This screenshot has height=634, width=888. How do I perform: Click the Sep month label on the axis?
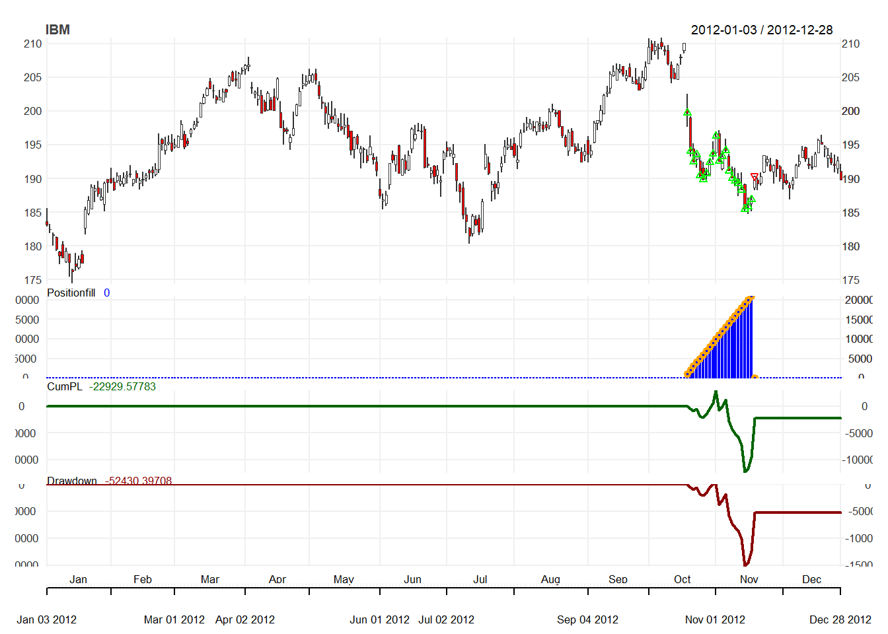pos(618,579)
